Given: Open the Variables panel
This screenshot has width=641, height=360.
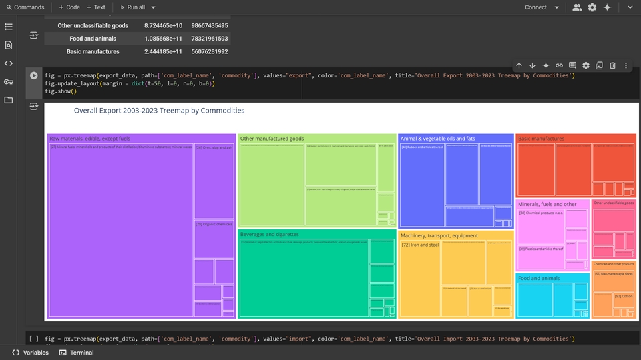Looking at the screenshot, I should click(x=31, y=353).
